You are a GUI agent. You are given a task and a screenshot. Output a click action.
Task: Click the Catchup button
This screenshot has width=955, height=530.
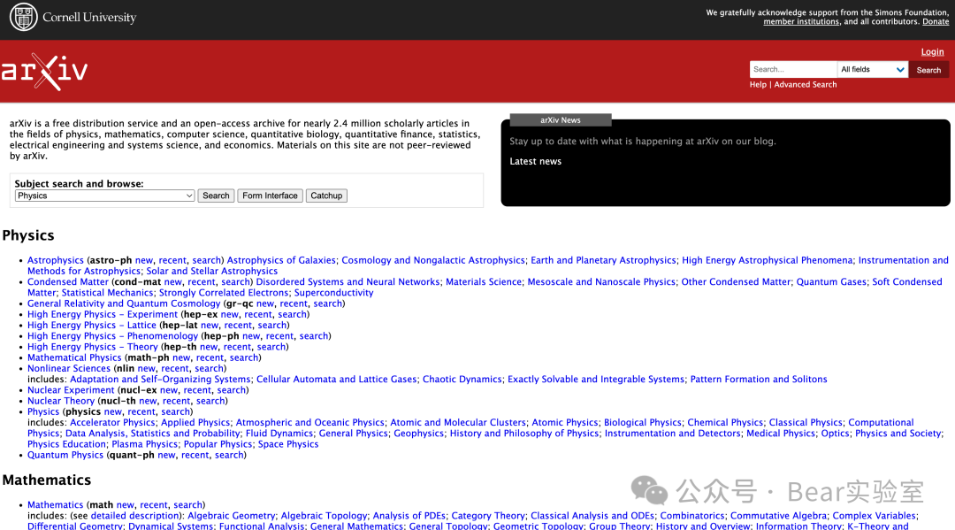tap(326, 196)
